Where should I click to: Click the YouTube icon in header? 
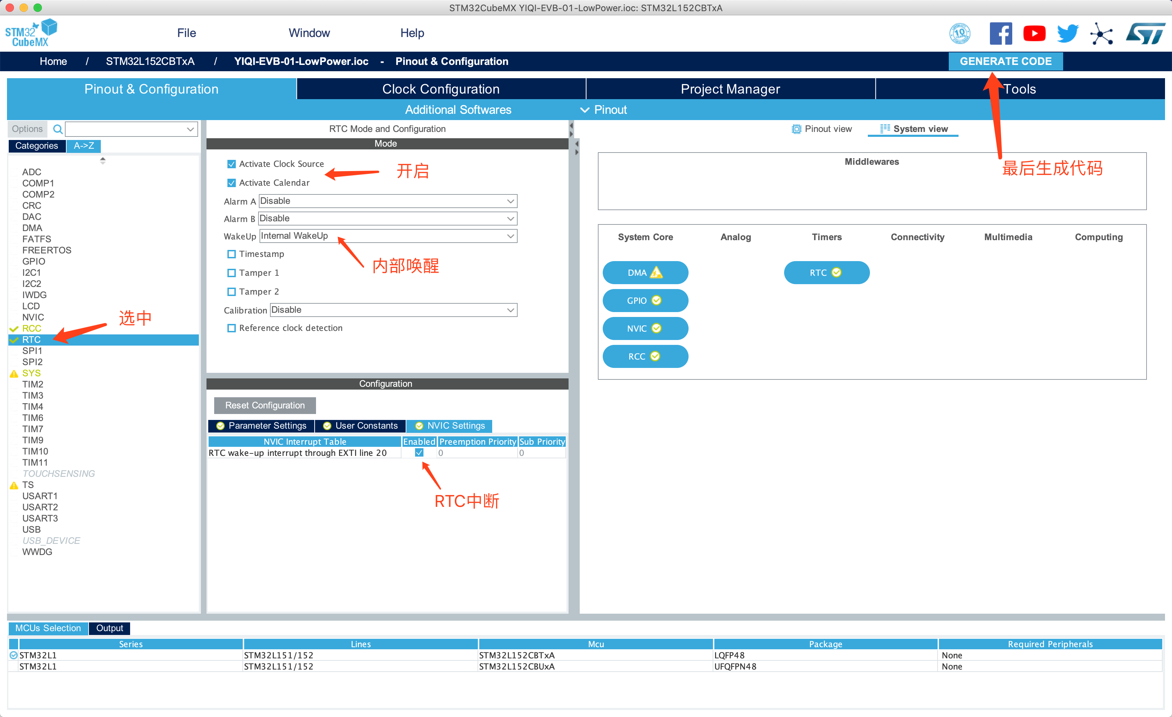(x=1034, y=33)
